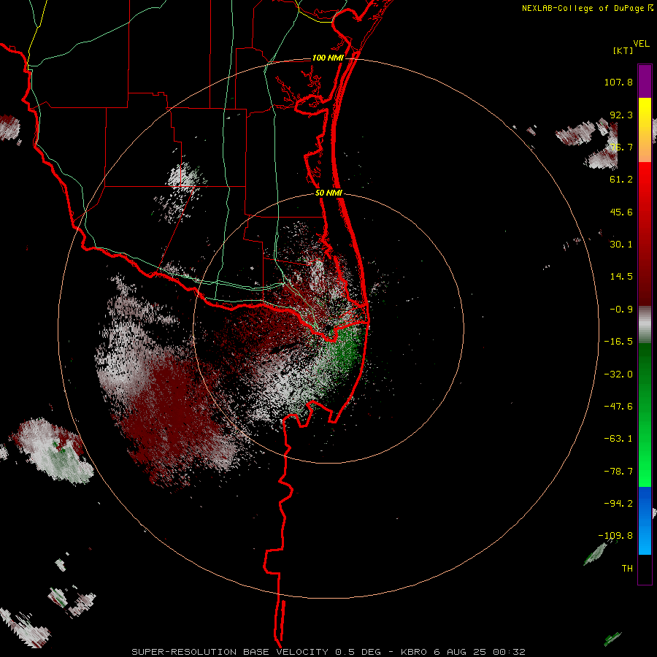Screen dimensions: 657x657
Task: Click the -0.9 velocity scale value
Action: [621, 310]
